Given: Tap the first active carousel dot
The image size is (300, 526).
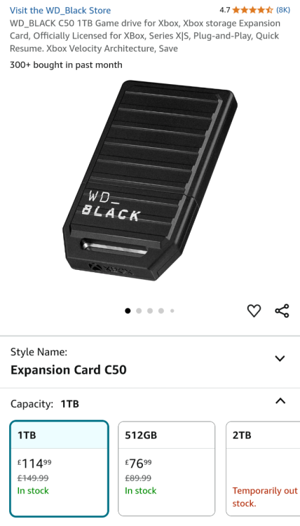Looking at the screenshot, I should pyautogui.click(x=128, y=311).
